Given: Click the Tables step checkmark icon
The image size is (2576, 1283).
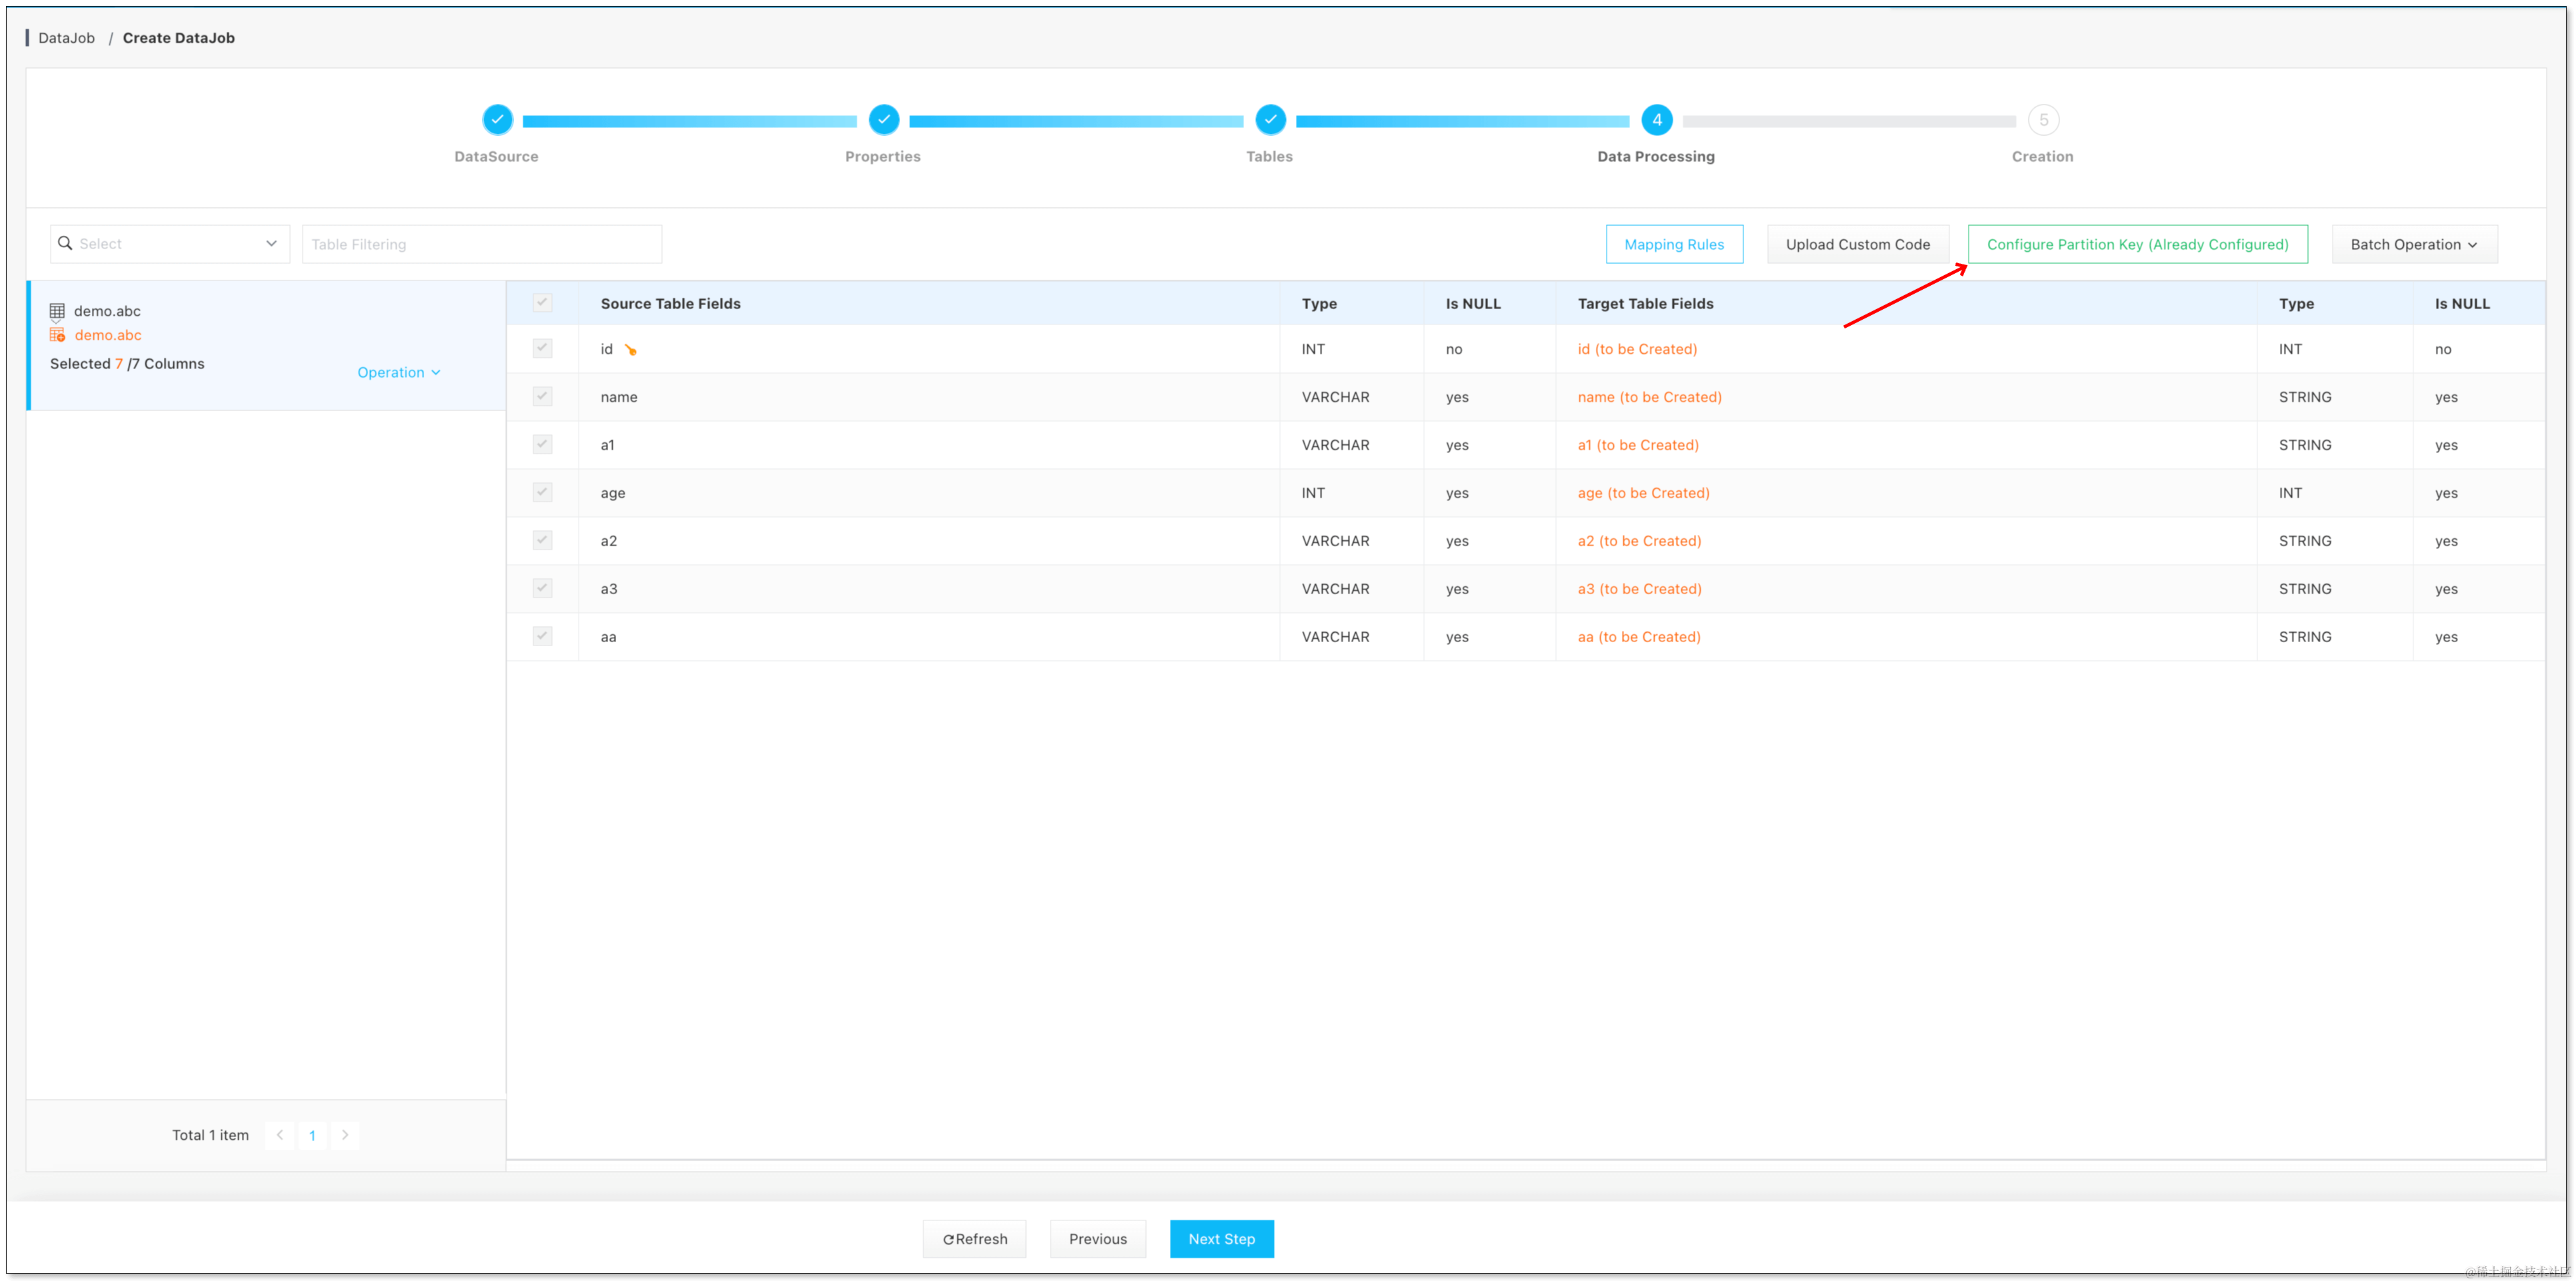Looking at the screenshot, I should (x=1270, y=119).
